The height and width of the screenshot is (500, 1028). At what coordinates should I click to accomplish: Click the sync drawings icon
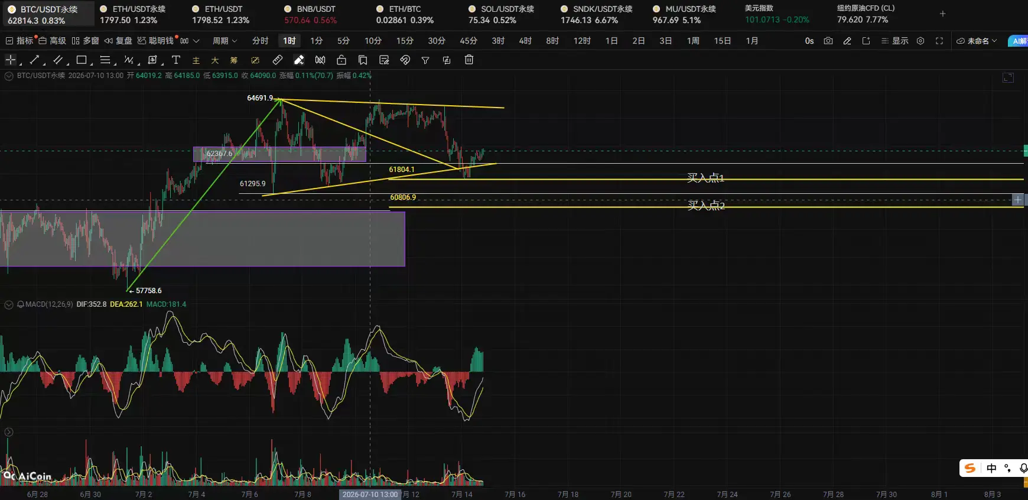(x=447, y=60)
